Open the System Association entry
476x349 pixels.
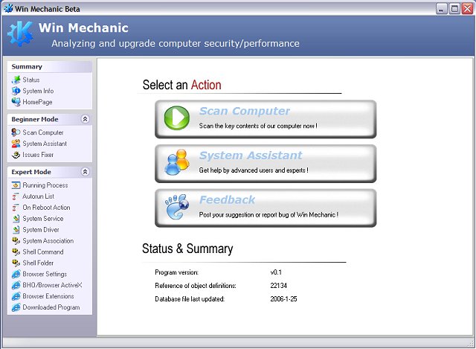point(48,240)
